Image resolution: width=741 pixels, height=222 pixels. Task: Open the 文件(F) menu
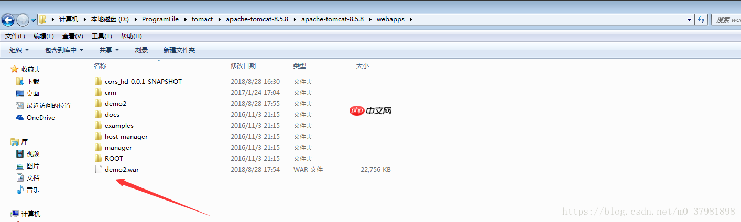15,36
